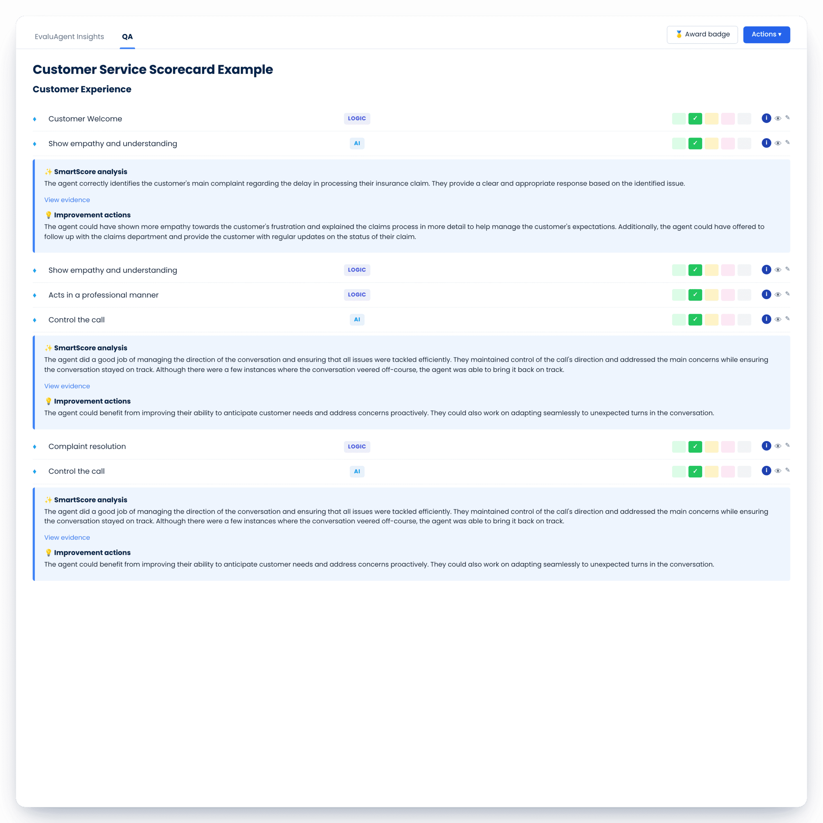Edit the Complaint resolution row with pencil

point(787,445)
